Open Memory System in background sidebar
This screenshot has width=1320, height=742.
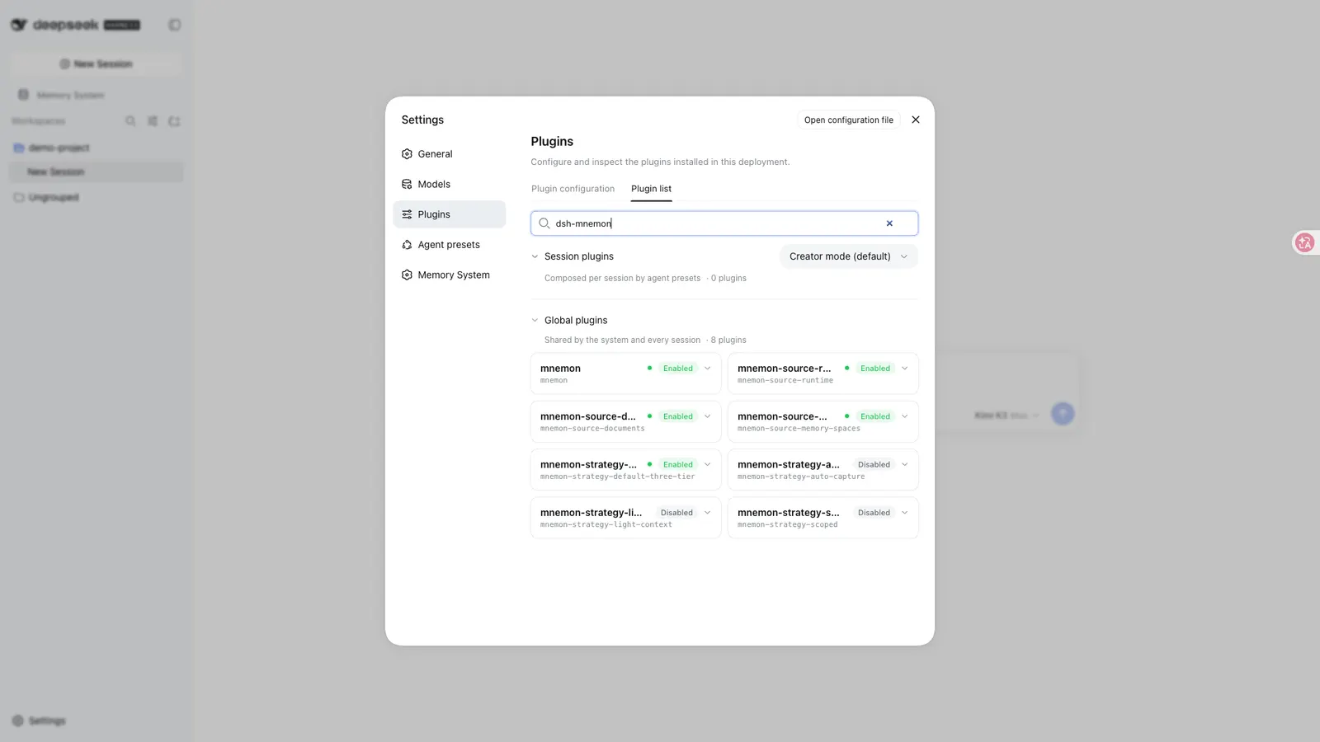(63, 95)
